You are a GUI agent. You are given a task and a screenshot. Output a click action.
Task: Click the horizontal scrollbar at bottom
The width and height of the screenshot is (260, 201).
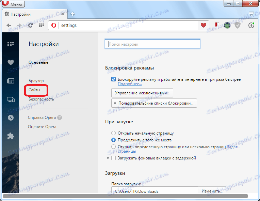[126, 196]
